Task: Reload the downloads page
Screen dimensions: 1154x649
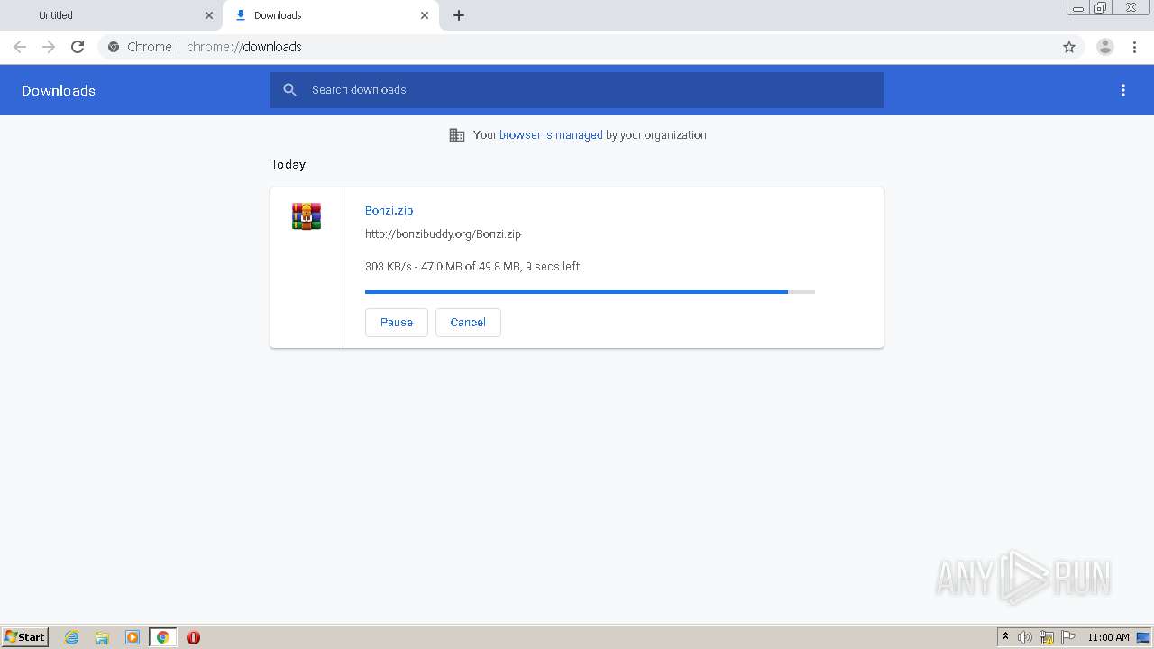Action: click(78, 47)
